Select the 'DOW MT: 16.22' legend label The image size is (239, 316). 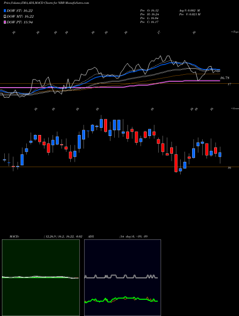click(x=20, y=17)
